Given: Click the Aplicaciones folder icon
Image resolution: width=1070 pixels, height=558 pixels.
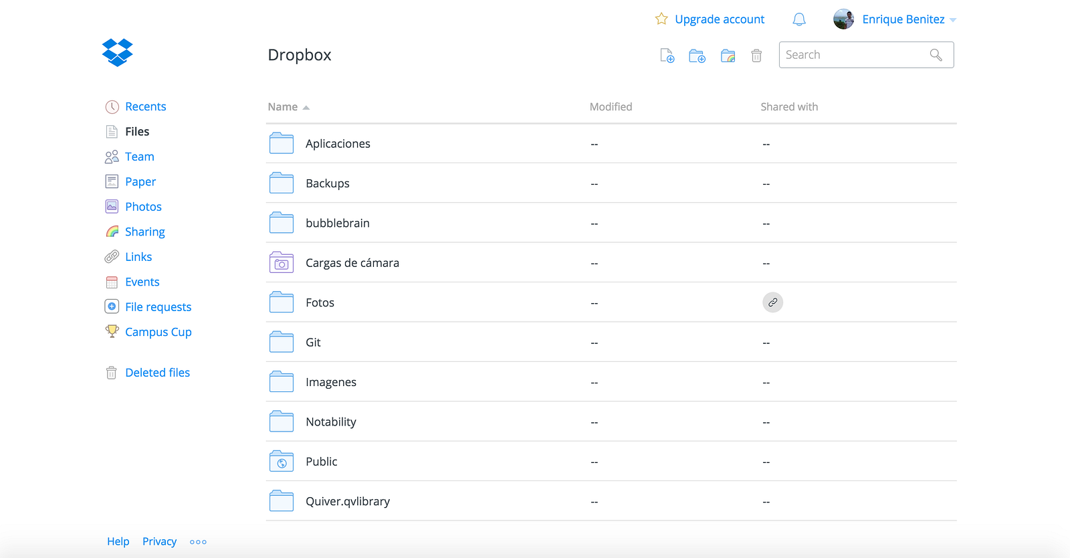Looking at the screenshot, I should pos(282,143).
